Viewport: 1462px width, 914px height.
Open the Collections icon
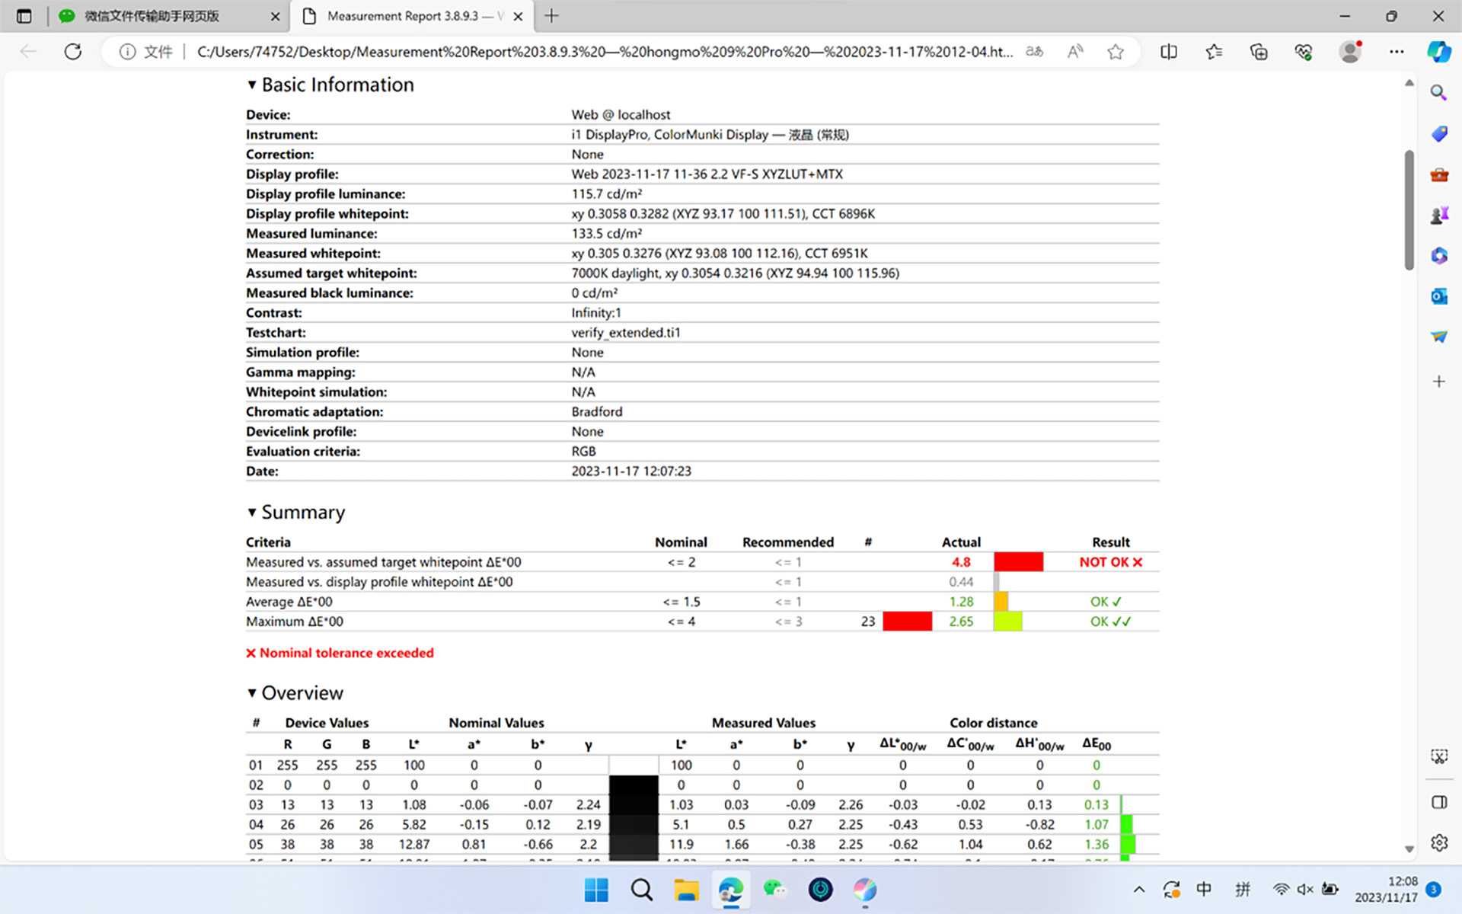(x=1259, y=52)
